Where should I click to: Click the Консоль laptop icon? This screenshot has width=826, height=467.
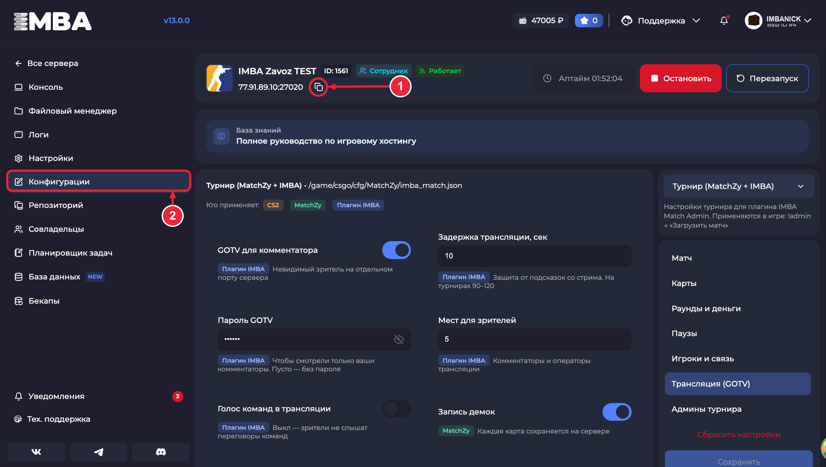point(19,87)
